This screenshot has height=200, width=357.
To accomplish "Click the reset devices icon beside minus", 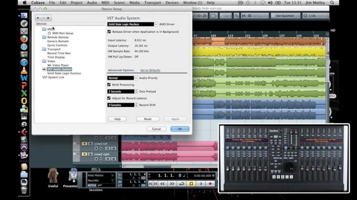I will [48, 18].
